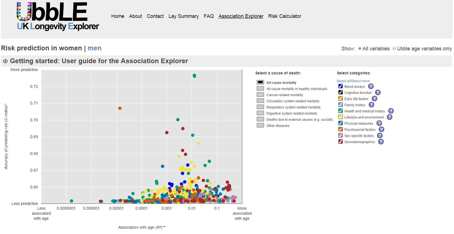
Task: Show help for Physical measures category
Action: click(379, 123)
